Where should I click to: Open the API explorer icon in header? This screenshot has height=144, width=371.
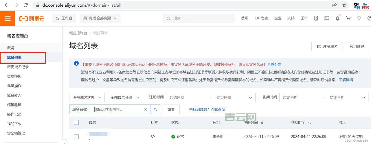pos(316,18)
